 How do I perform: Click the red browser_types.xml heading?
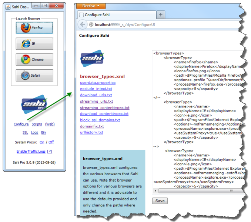pos(103,76)
